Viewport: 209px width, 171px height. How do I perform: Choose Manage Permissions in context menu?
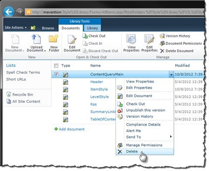point(145,145)
